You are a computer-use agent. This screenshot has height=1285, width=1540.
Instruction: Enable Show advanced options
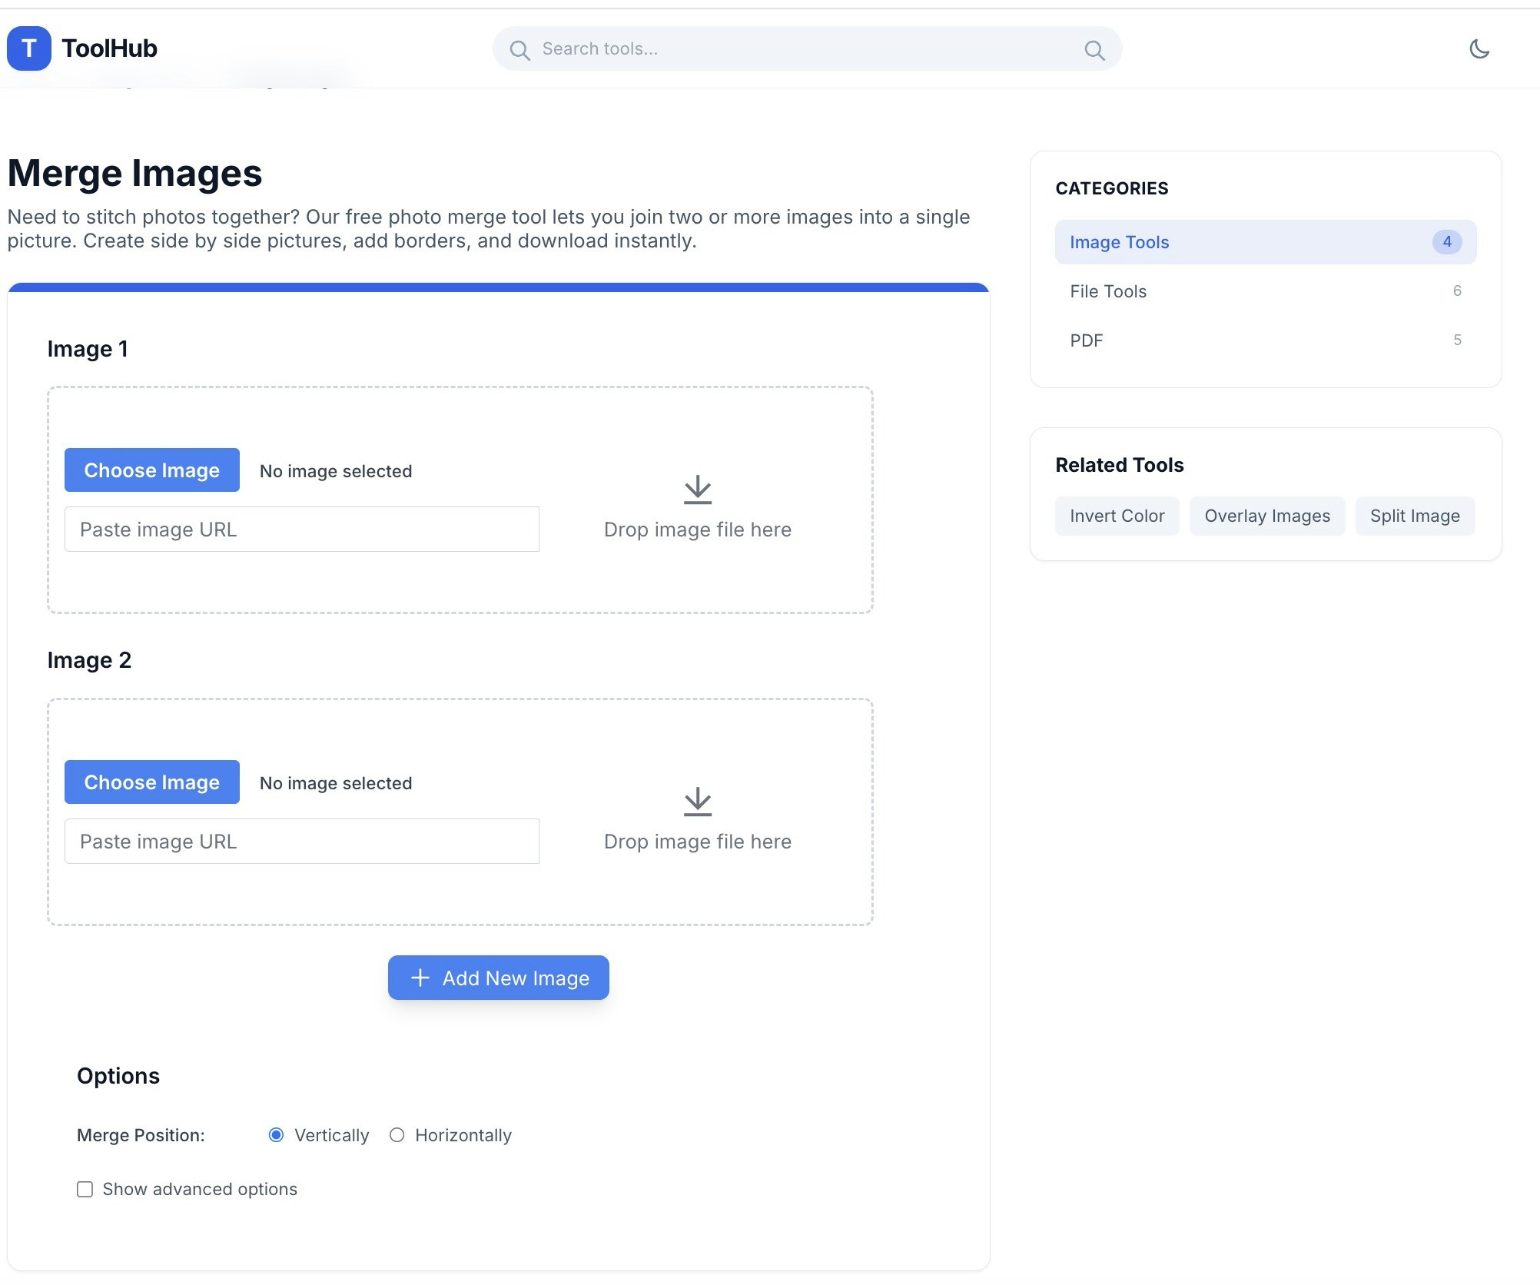85,1189
